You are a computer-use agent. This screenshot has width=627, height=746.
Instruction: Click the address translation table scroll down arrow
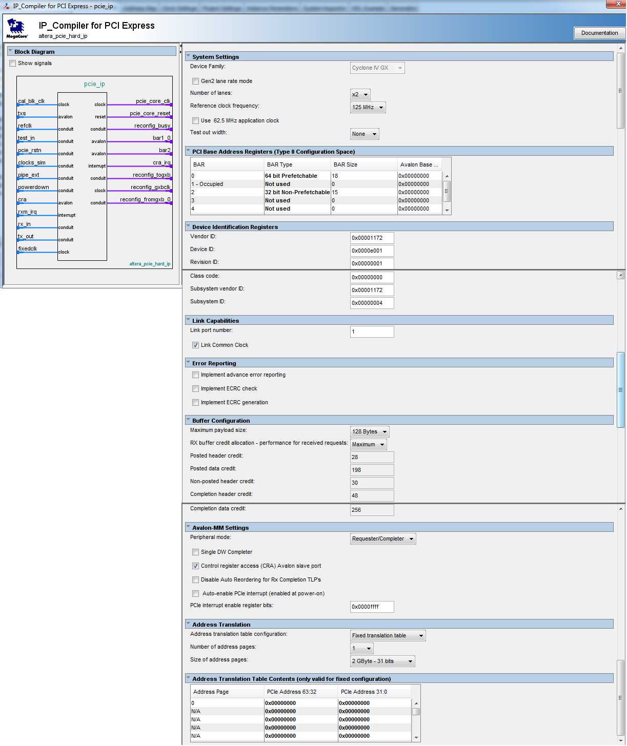click(x=416, y=738)
